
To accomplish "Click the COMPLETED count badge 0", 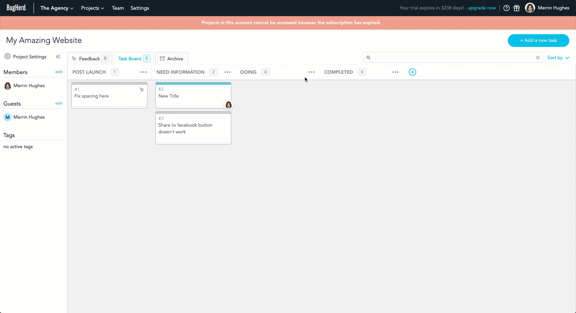I will (362, 72).
